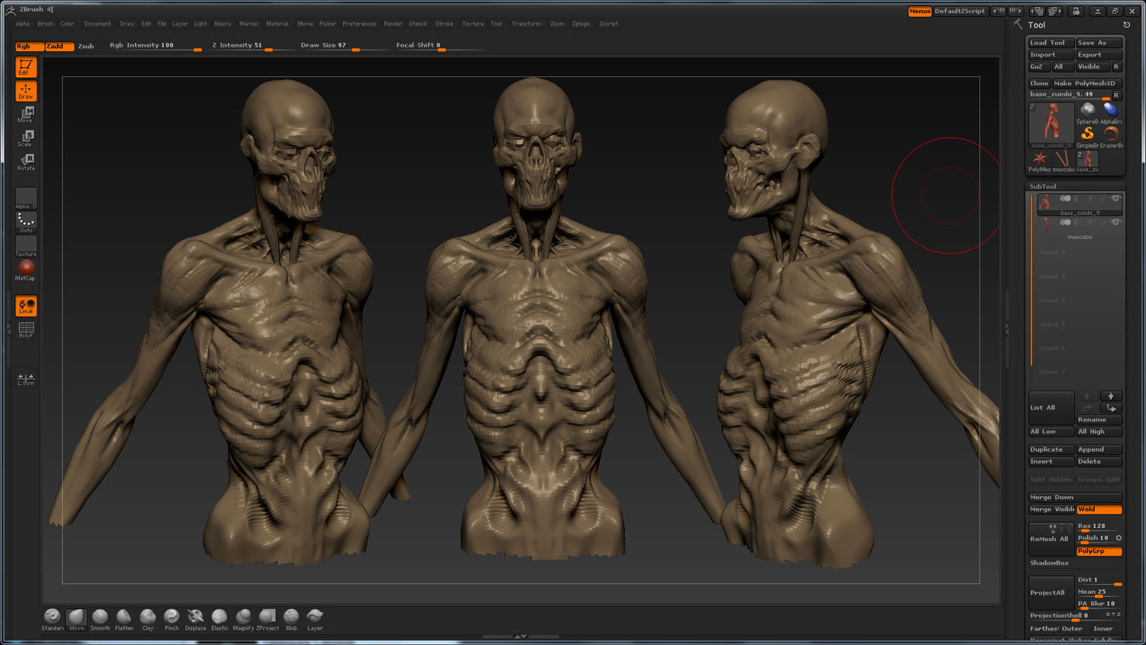
Task: Collapse the SubTool panel section
Action: pyautogui.click(x=1043, y=186)
